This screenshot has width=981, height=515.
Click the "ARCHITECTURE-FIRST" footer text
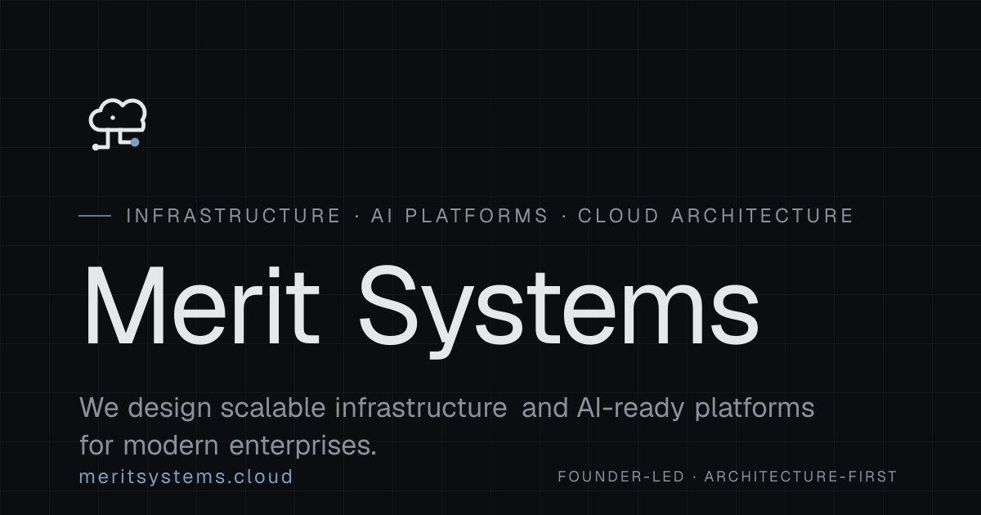(x=800, y=477)
